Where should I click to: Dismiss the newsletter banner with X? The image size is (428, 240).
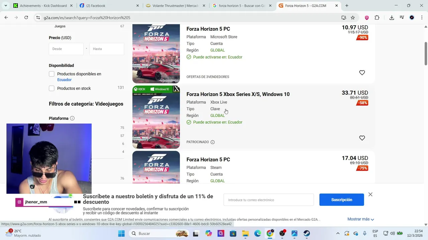click(x=370, y=194)
